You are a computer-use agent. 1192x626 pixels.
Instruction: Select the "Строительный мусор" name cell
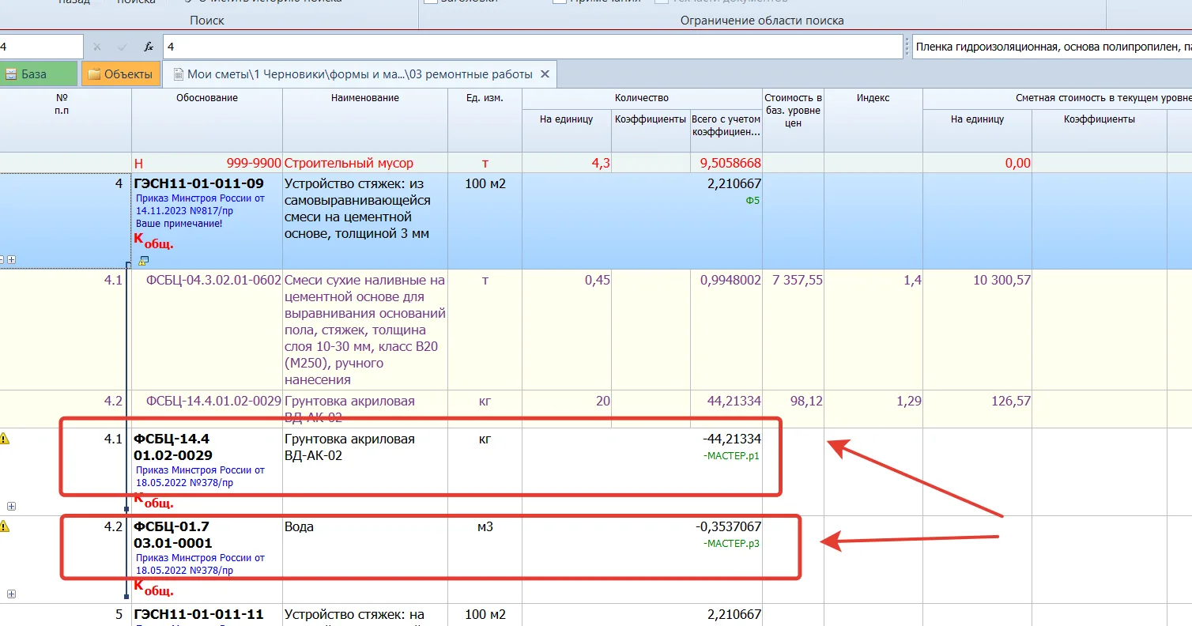[365, 163]
